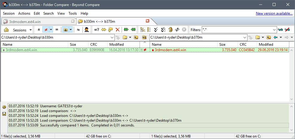The width and height of the screenshot is (295, 139).
Task: Open right browse folder dropdown arrow
Action: [263, 37]
